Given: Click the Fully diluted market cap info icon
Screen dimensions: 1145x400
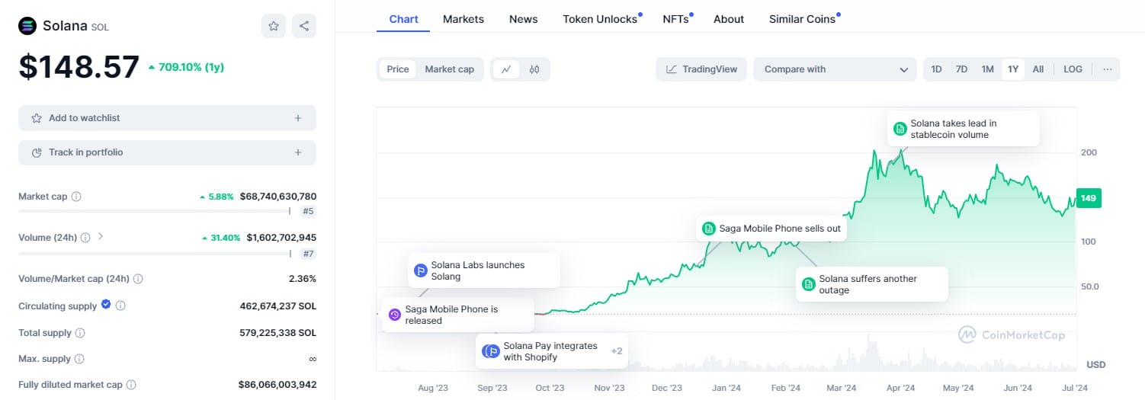Looking at the screenshot, I should (x=131, y=385).
